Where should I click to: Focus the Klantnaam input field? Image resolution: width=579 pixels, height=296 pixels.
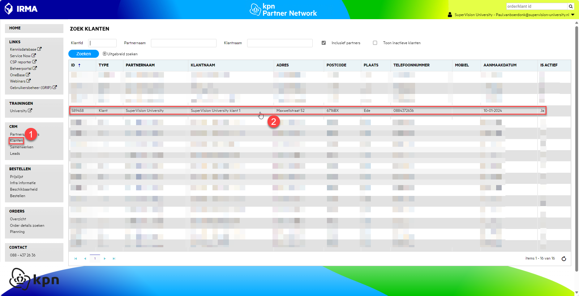point(280,43)
